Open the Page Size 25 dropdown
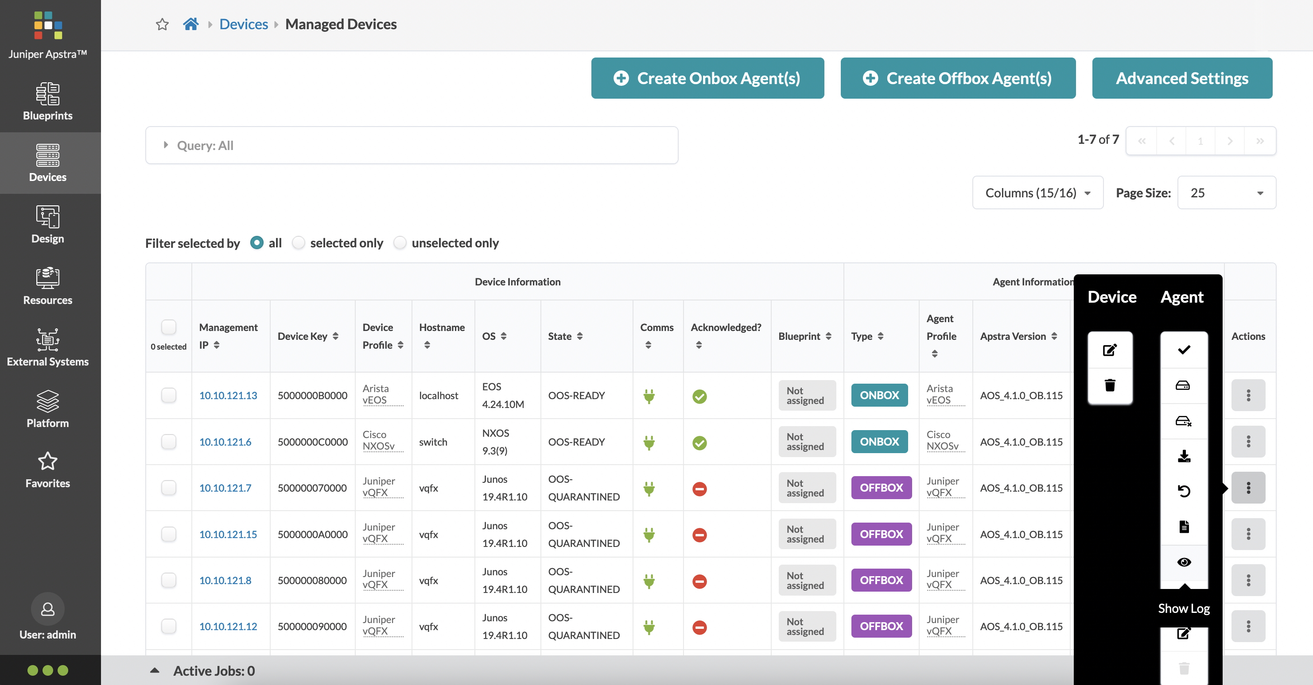The height and width of the screenshot is (685, 1313). pos(1227,192)
